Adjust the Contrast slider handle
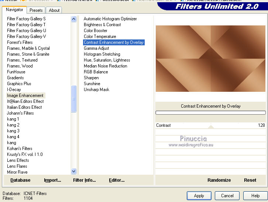 [x=211, y=126]
